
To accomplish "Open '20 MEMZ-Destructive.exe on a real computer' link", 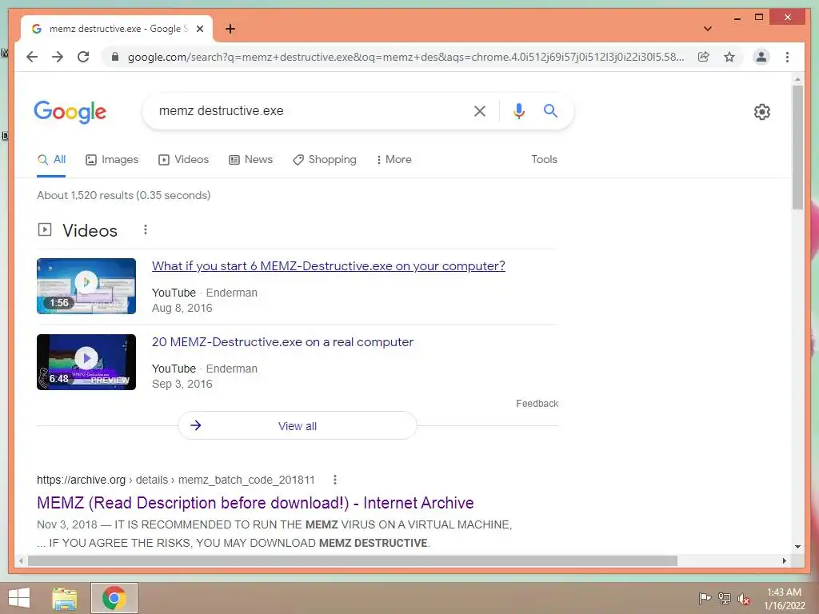I will pyautogui.click(x=282, y=342).
